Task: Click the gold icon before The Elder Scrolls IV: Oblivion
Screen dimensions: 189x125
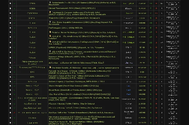Action: [50, 67]
